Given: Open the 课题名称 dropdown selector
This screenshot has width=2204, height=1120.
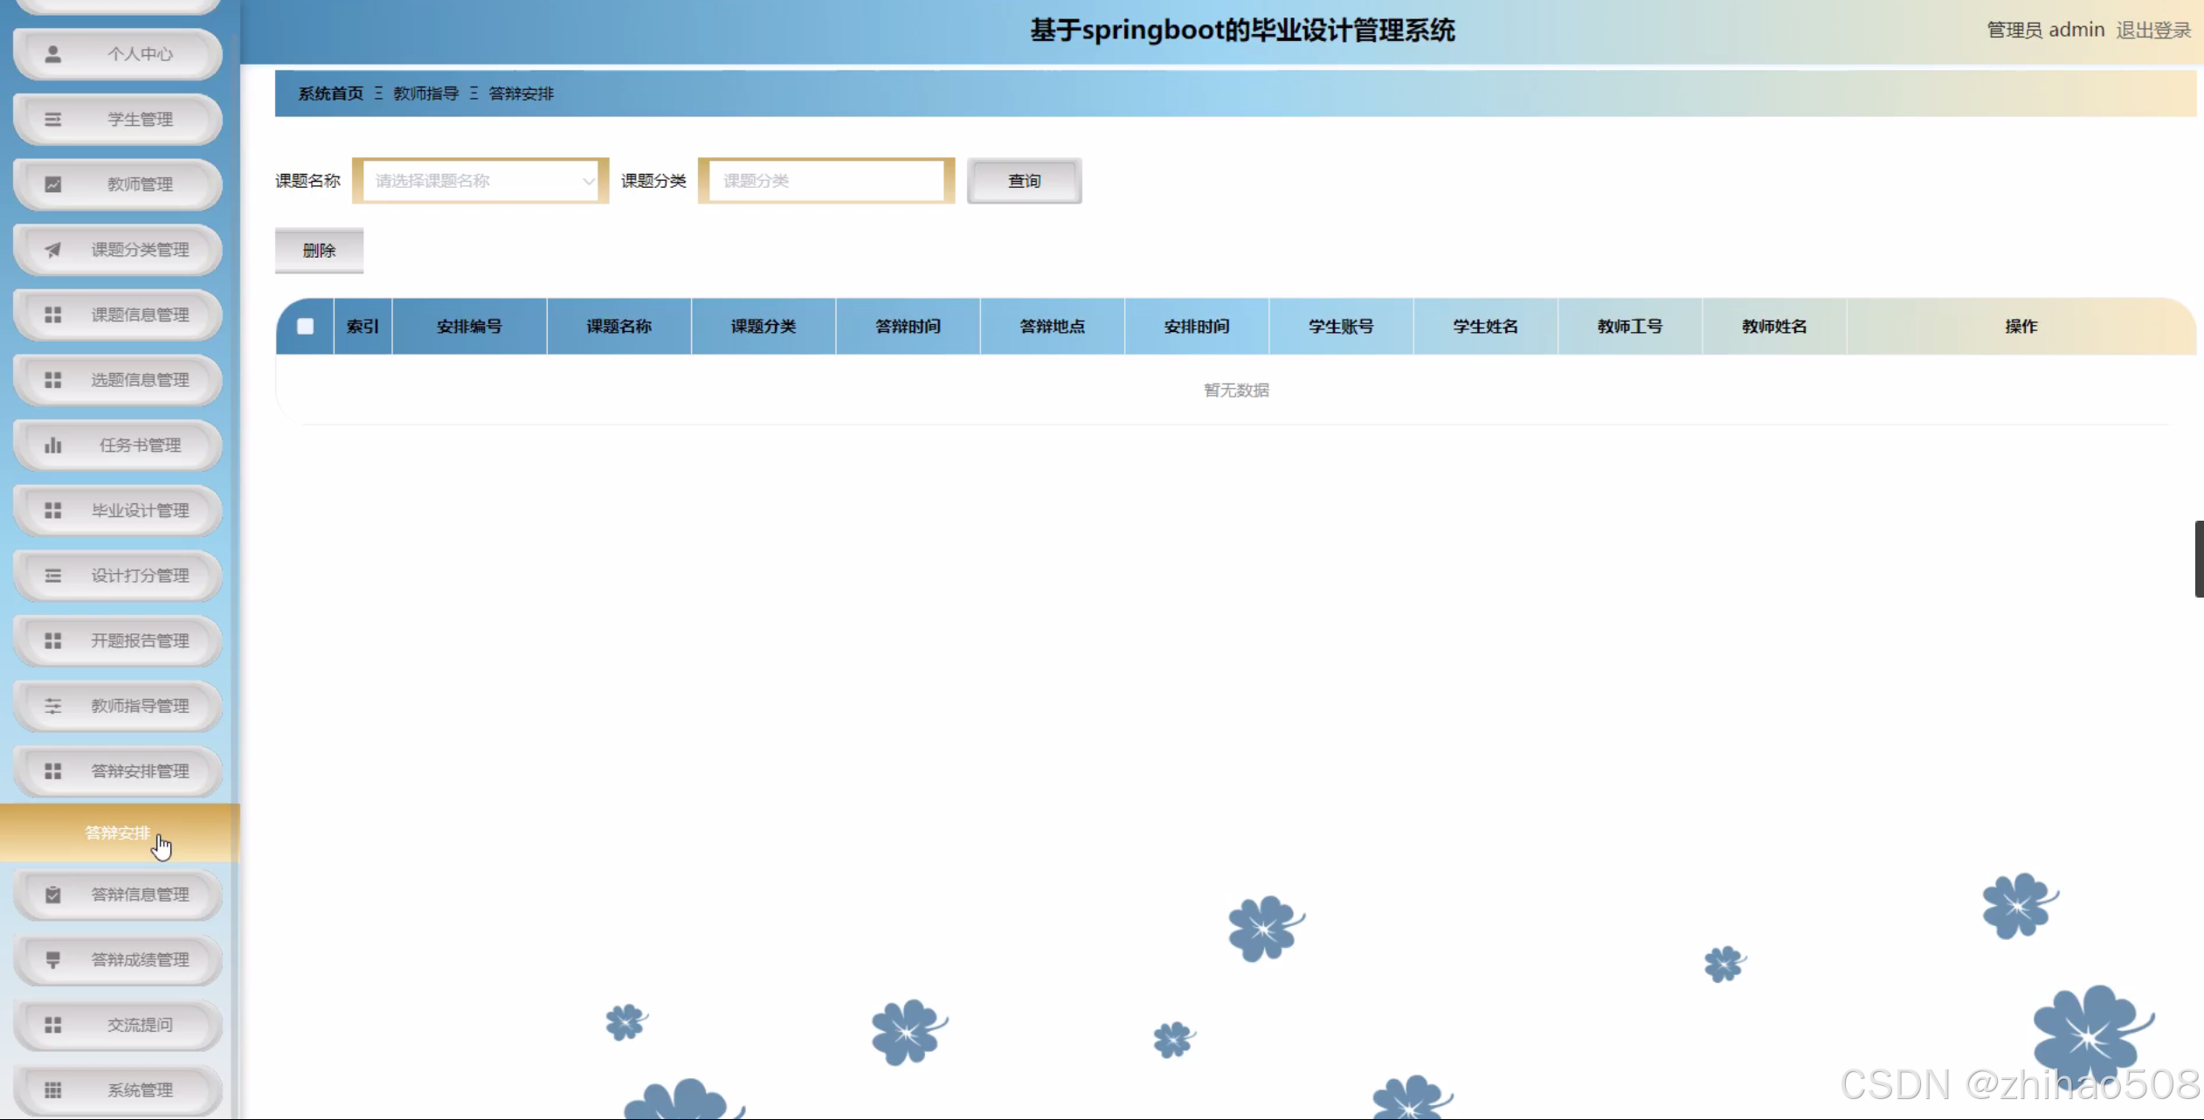Looking at the screenshot, I should coord(480,181).
